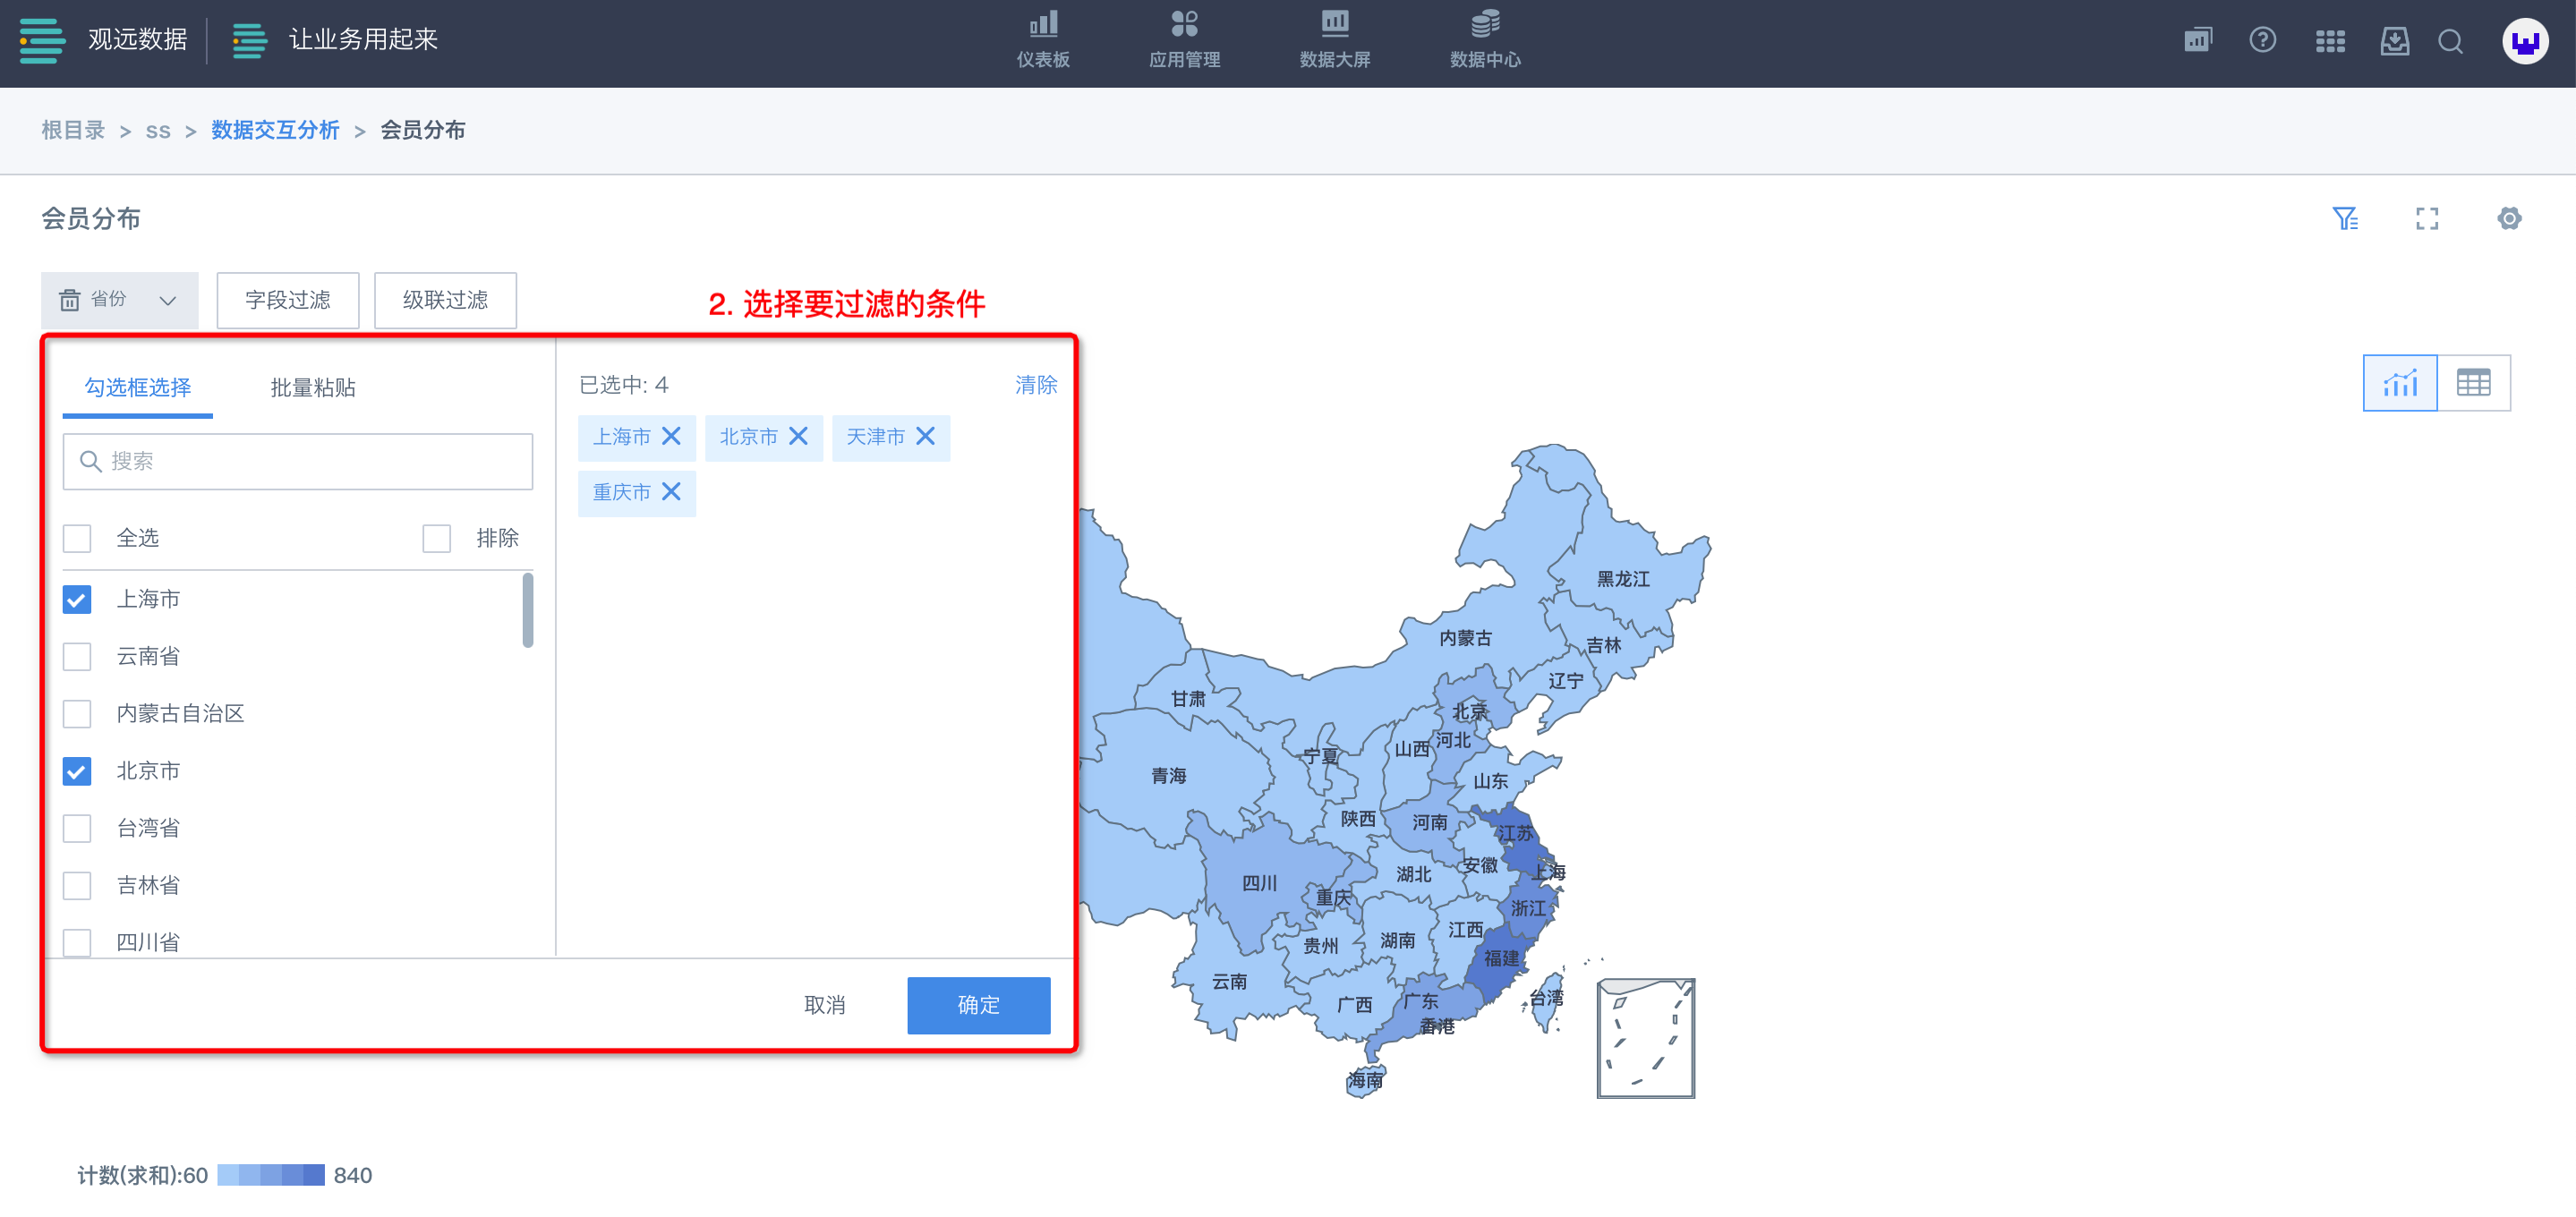
Task: Open the 级联过滤 cascade filter
Action: point(445,300)
